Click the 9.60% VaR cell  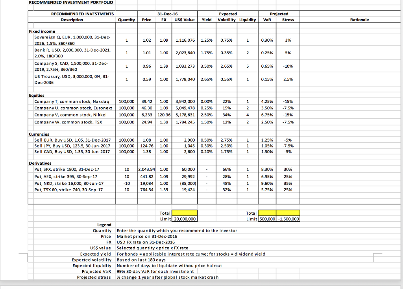(x=267, y=183)
